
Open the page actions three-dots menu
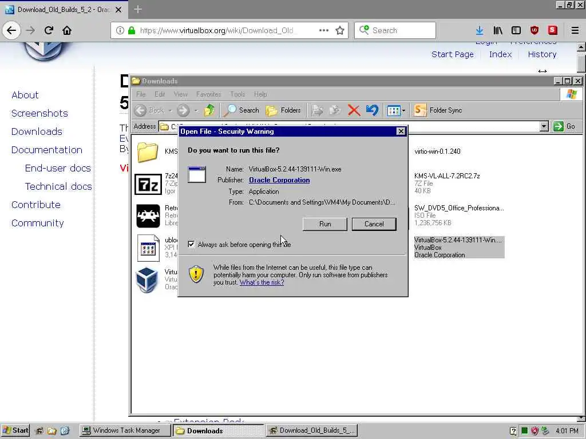pyautogui.click(x=324, y=30)
